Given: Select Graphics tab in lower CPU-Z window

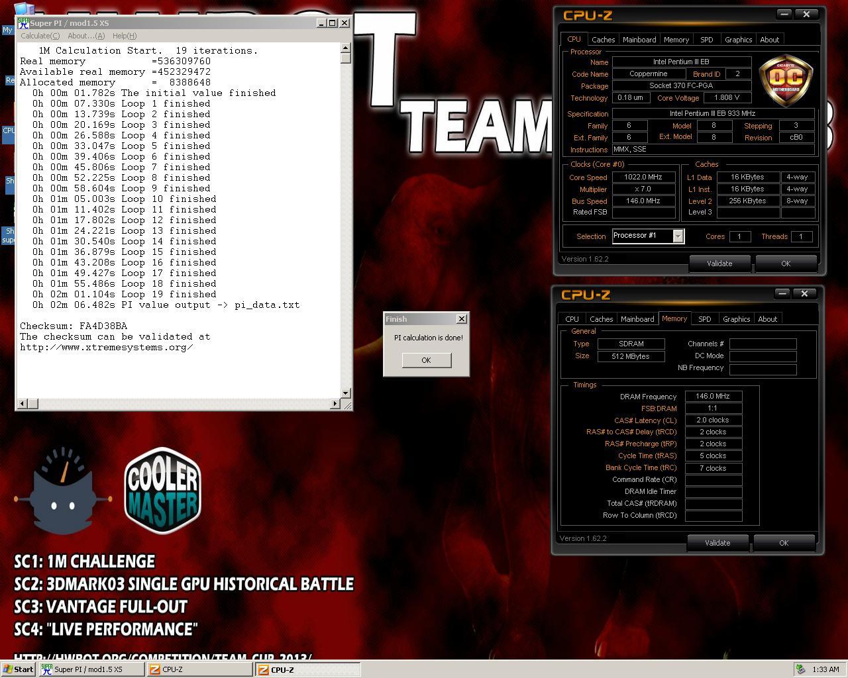Looking at the screenshot, I should point(736,319).
